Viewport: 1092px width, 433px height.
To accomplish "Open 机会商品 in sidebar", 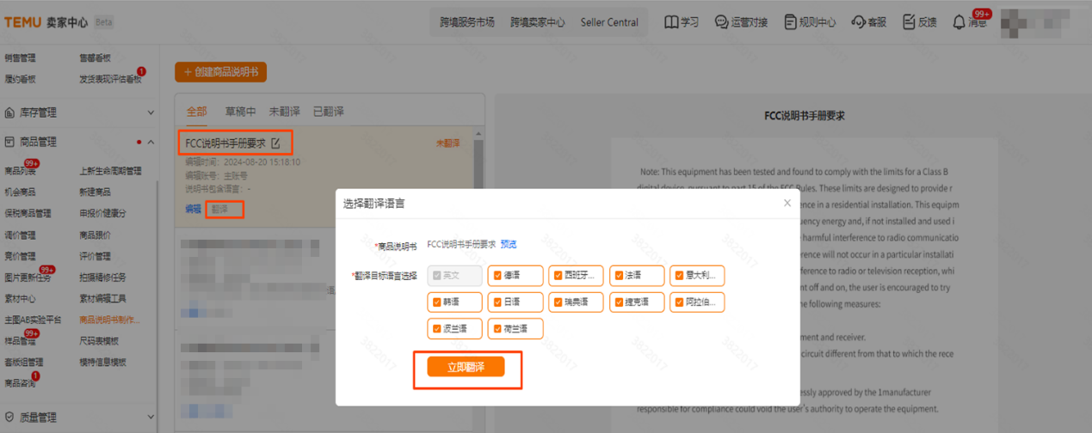I will (20, 192).
